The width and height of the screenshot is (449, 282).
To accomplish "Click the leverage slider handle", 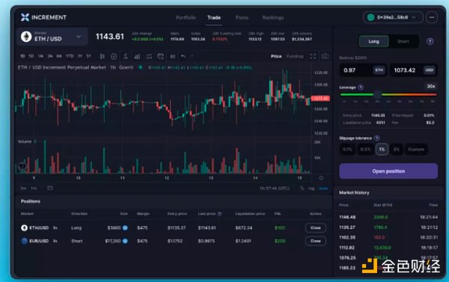I will point(377,94).
